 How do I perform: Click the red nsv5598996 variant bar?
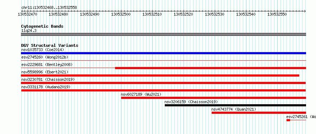(x=160, y=76)
